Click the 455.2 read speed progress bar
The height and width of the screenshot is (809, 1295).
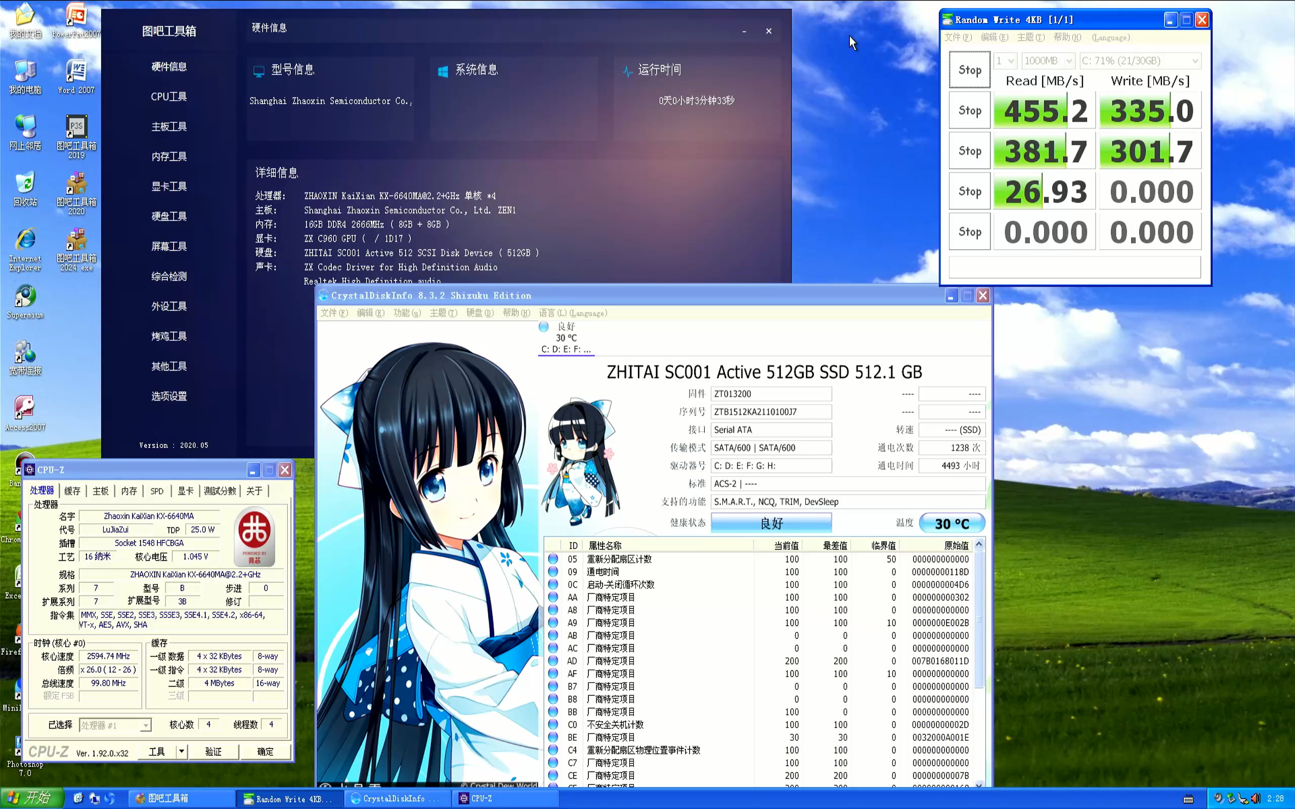(x=1044, y=110)
